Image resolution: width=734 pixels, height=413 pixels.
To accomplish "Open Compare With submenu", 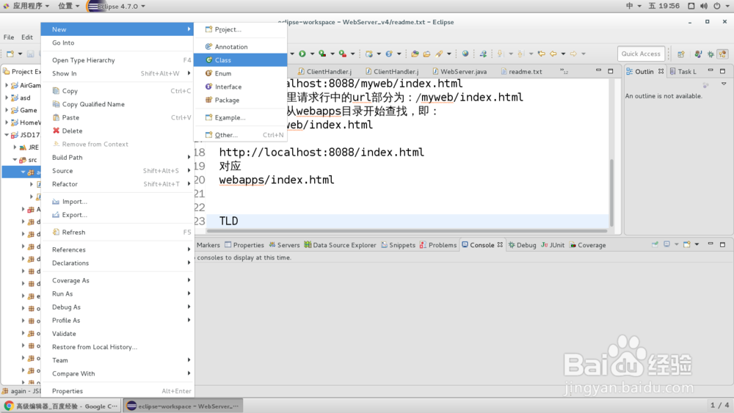I will 117,373.
